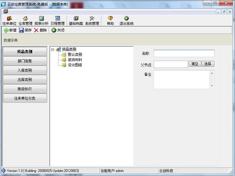This screenshot has width=235, height=176.
Task: Switch to 账目标识 category
Action: (25, 89)
